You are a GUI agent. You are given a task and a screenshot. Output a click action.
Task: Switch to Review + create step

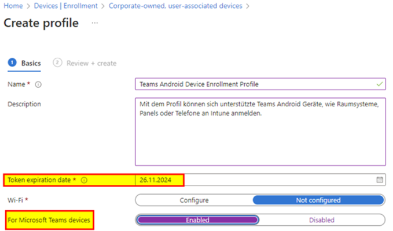coord(85,64)
